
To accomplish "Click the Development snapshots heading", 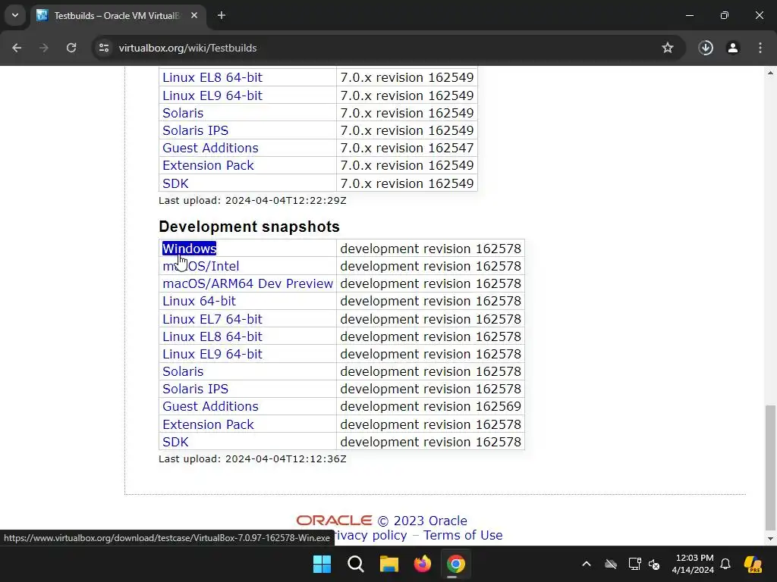I will tap(249, 227).
